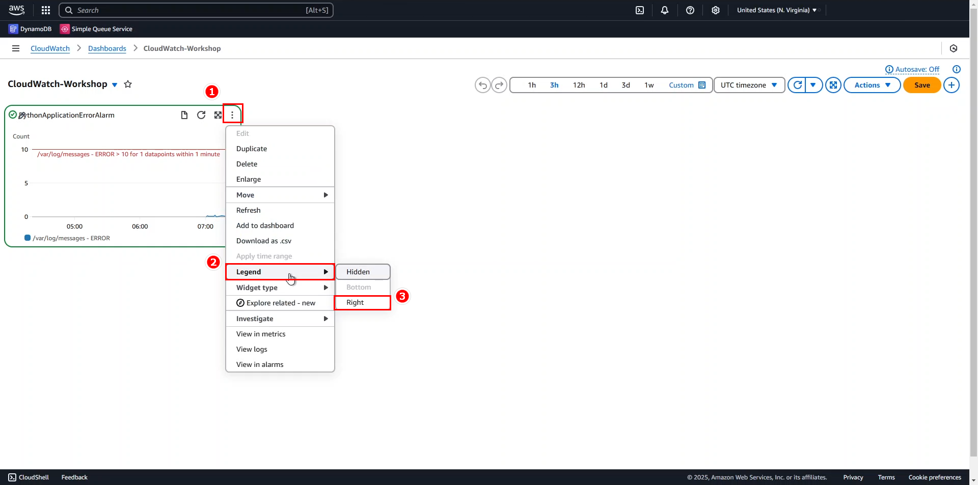Mark dashboard as favorite with star
The height and width of the screenshot is (485, 978).
click(128, 84)
